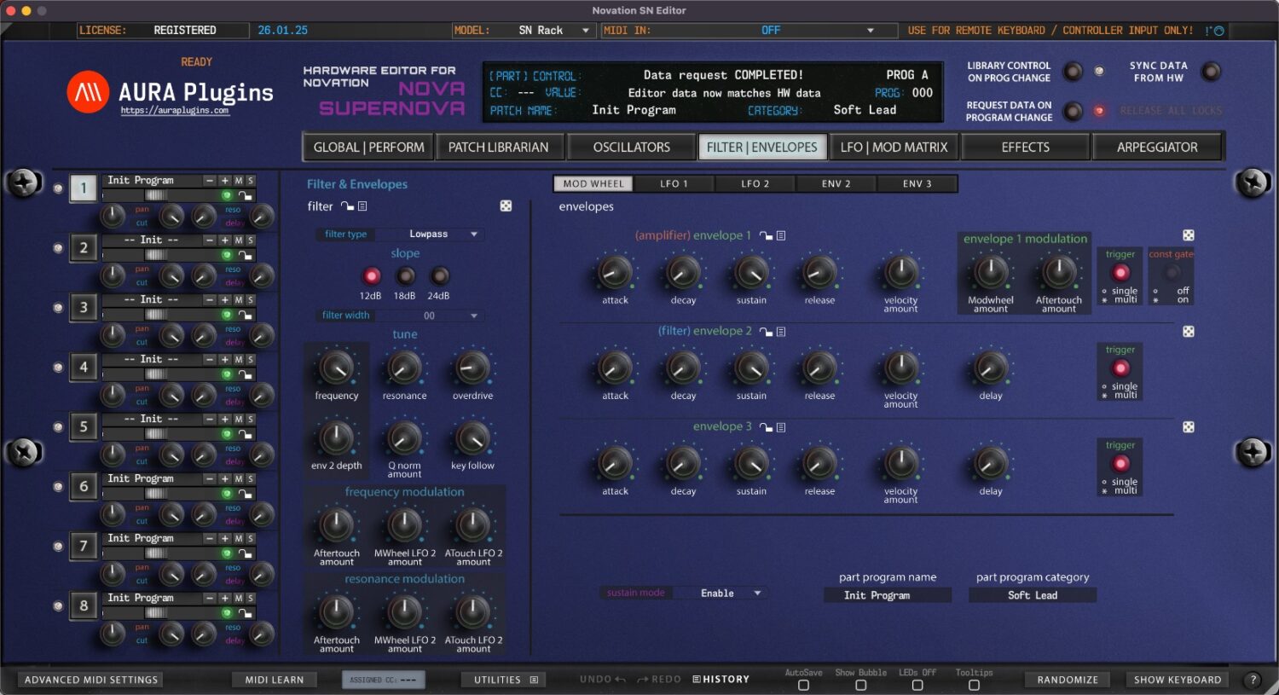Open the filter type Lowpass dropdown
Viewport: 1279px width, 695px height.
[x=432, y=234]
